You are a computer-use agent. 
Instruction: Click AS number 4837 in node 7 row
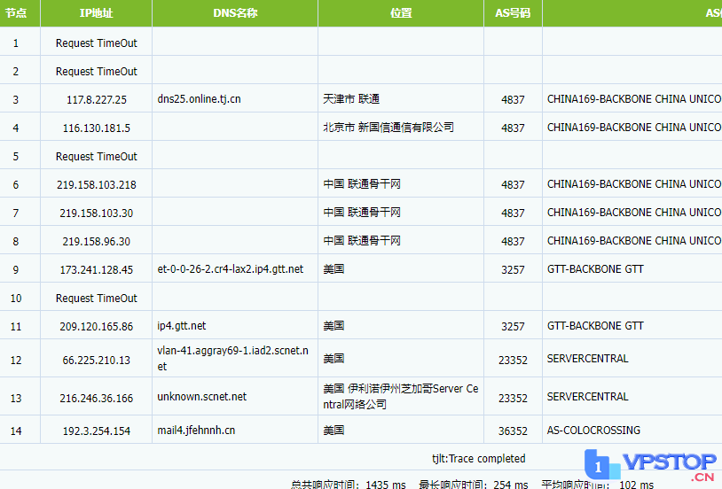pos(513,213)
